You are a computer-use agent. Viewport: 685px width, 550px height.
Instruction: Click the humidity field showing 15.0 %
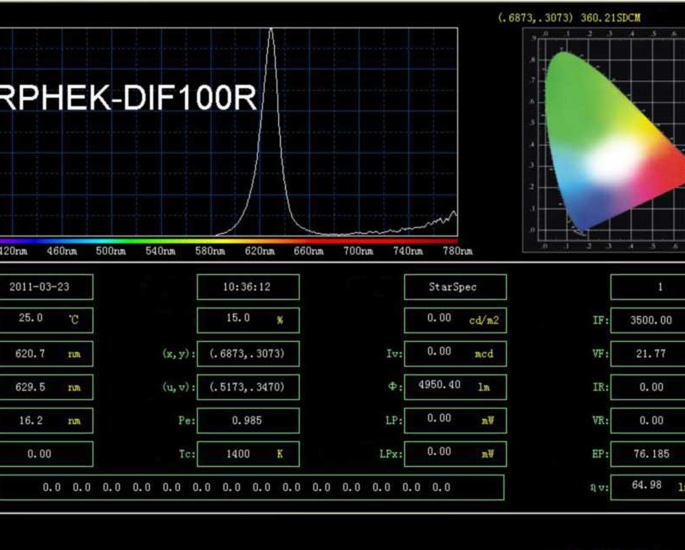247,320
